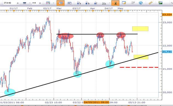The width and height of the screenshot is (173, 106).
Task: Click the highlighted 04/05/2011 09:00 crosshair date
Action: coord(96,102)
